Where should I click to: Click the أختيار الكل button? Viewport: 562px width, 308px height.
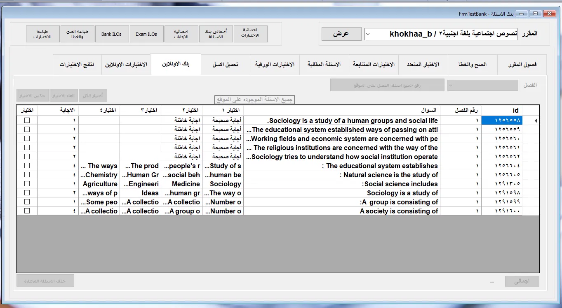point(93,95)
